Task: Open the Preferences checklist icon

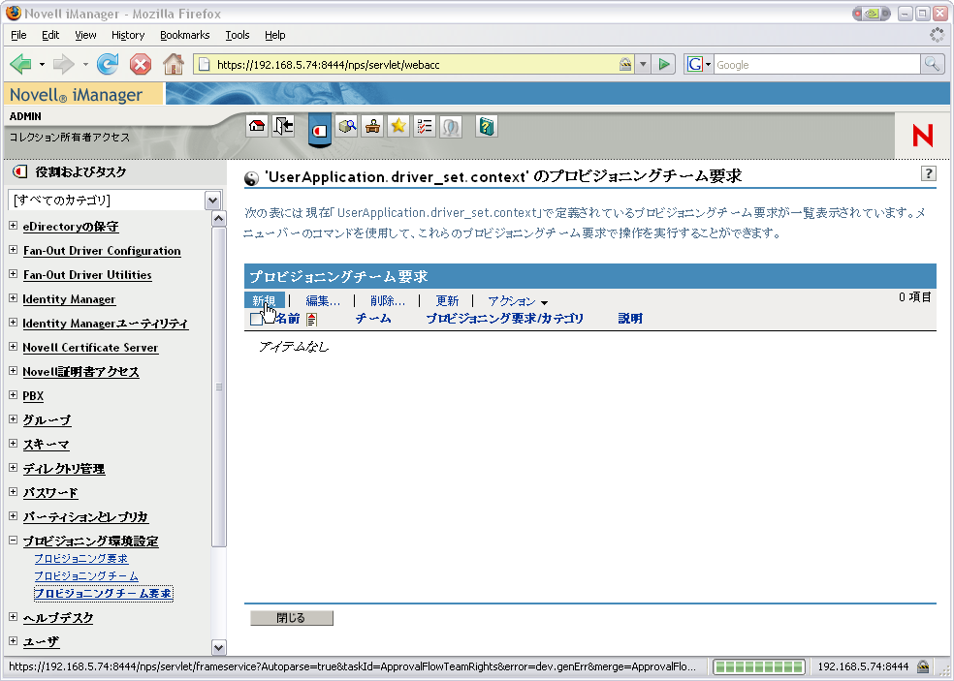Action: 424,127
